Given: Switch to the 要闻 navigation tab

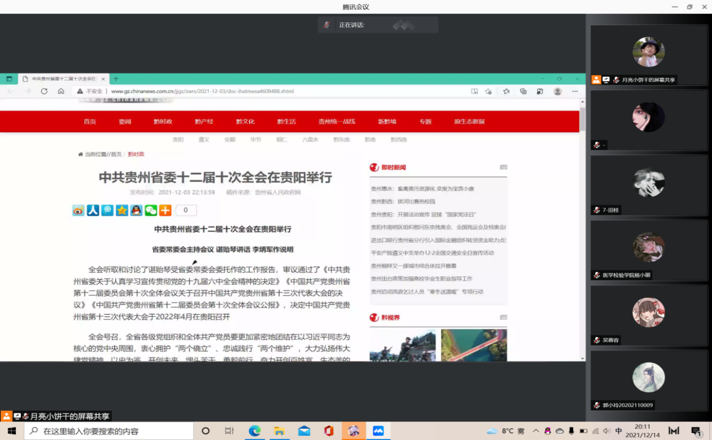Looking at the screenshot, I should pyautogui.click(x=124, y=122).
